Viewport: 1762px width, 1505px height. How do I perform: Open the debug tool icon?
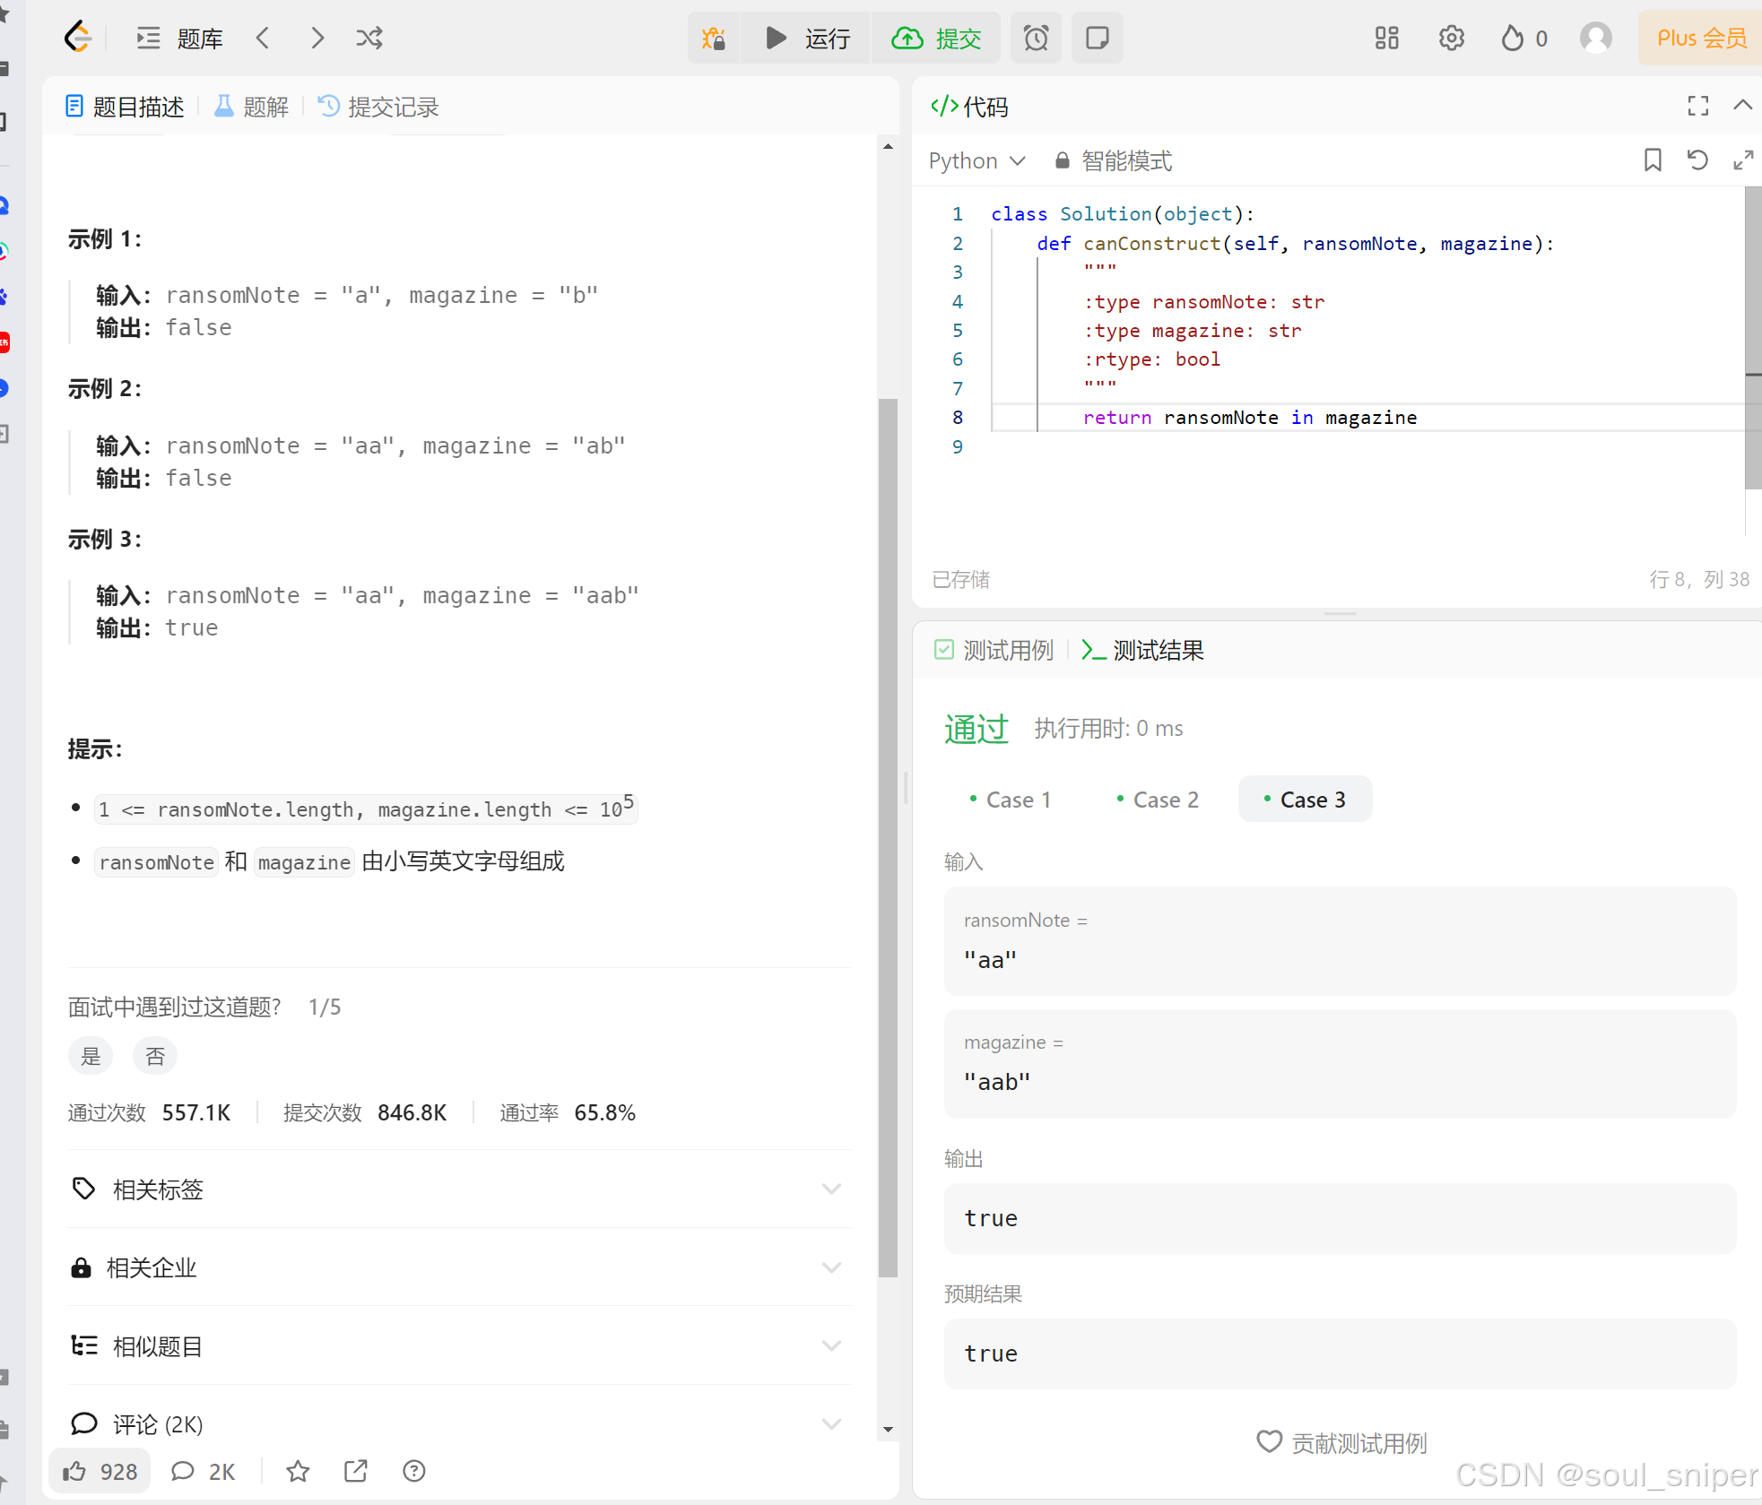tap(714, 38)
